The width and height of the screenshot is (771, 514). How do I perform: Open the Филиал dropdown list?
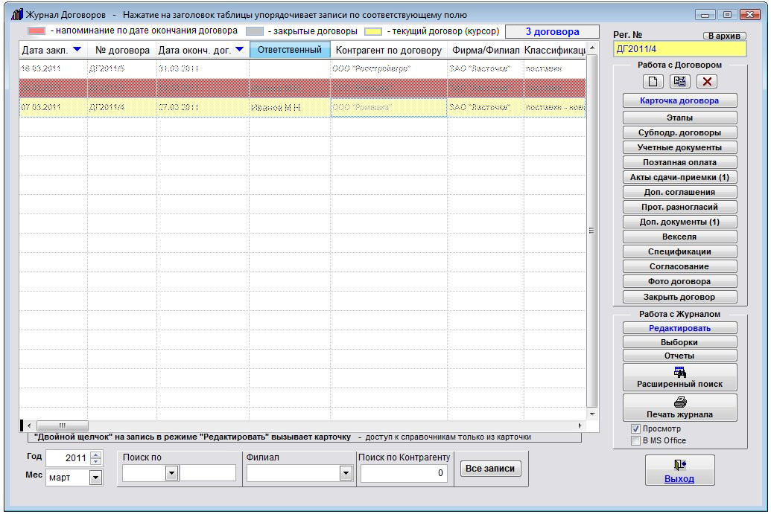(x=345, y=473)
